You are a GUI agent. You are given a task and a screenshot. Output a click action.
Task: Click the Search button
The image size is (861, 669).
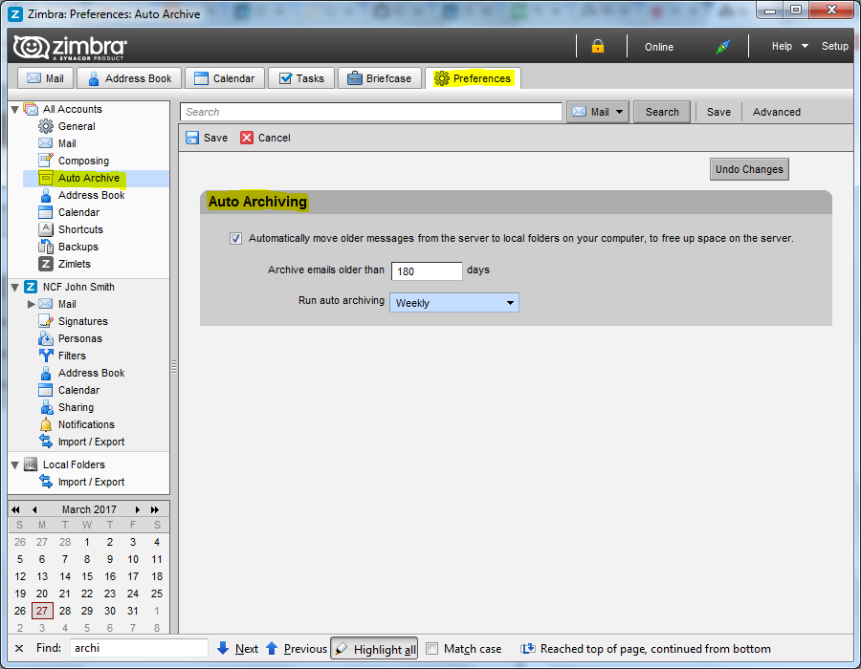(x=662, y=112)
